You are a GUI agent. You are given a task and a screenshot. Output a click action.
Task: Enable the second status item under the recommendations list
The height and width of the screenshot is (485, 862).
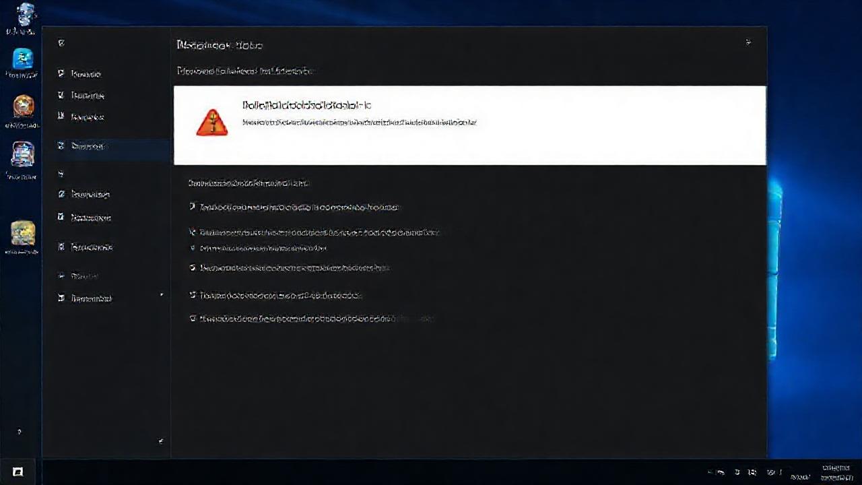(x=193, y=232)
